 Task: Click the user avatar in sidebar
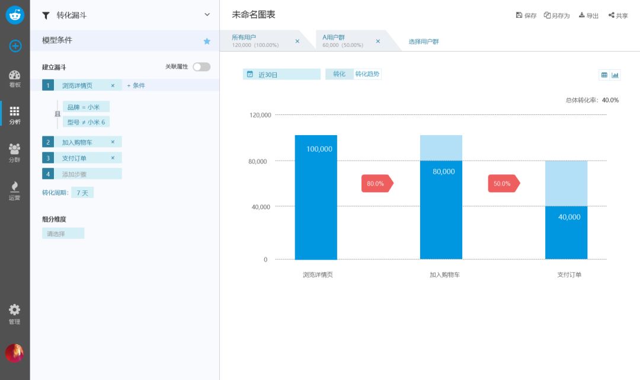click(14, 353)
